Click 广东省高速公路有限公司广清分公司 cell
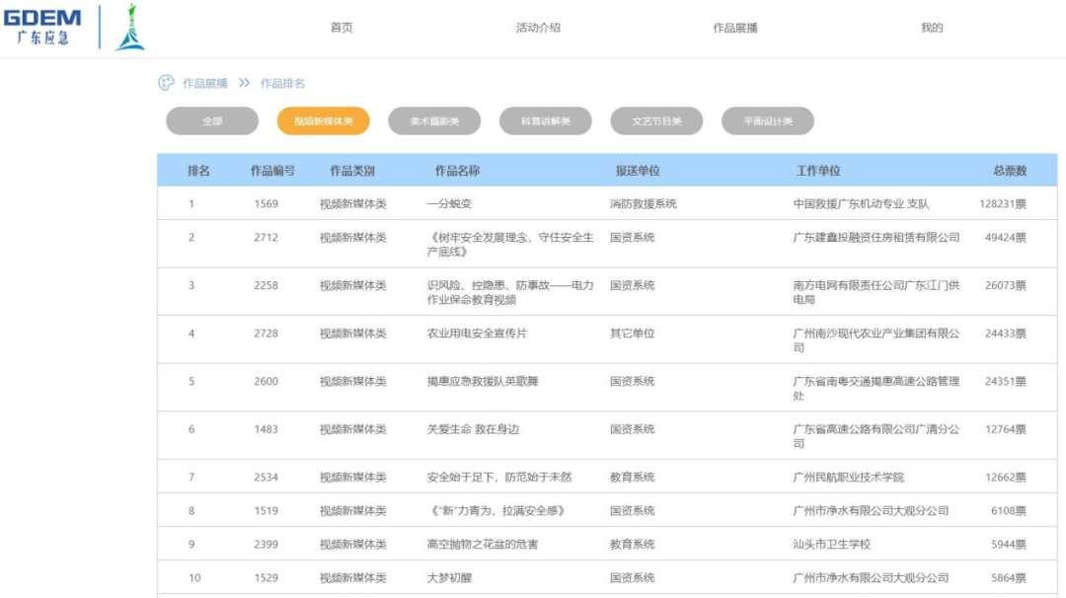Viewport: 1066px width, 598px height. tap(876, 435)
